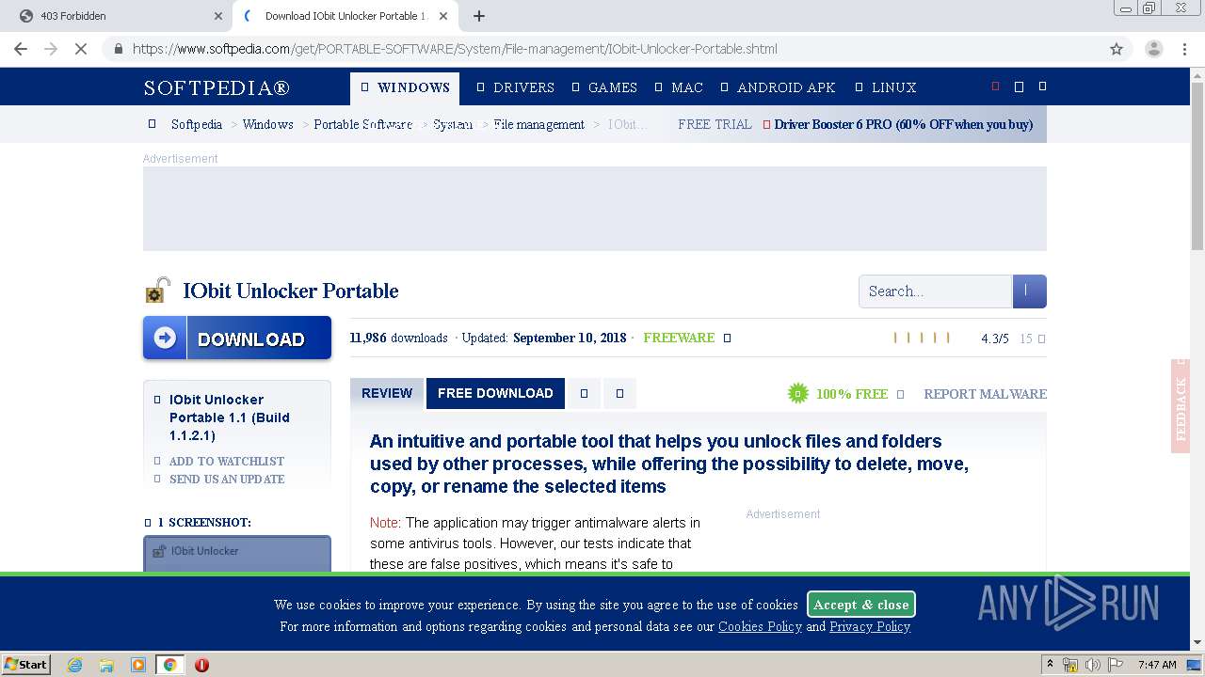The width and height of the screenshot is (1205, 677).
Task: Click ADD TO WATCHLIST
Action: point(227,461)
